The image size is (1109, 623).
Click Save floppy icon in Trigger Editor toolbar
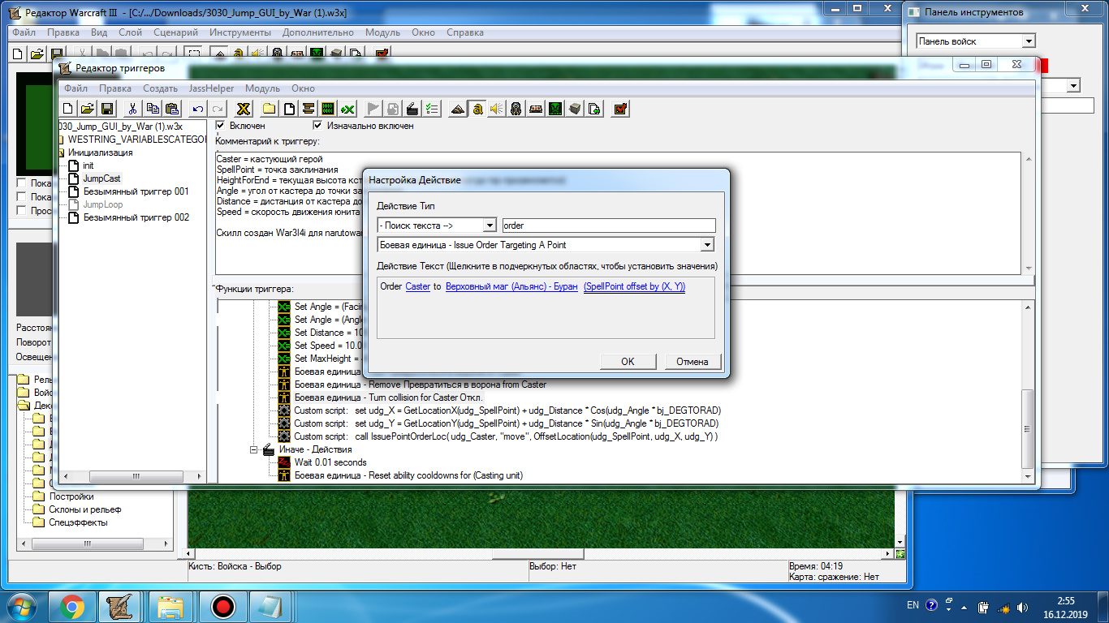click(108, 109)
